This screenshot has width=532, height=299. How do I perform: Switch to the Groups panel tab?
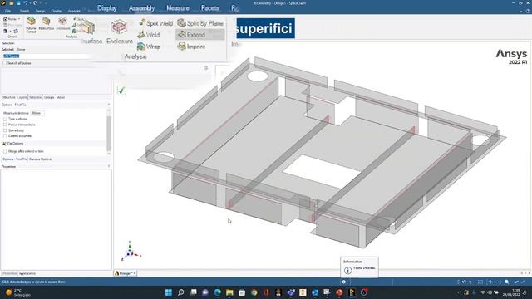[x=49, y=98]
